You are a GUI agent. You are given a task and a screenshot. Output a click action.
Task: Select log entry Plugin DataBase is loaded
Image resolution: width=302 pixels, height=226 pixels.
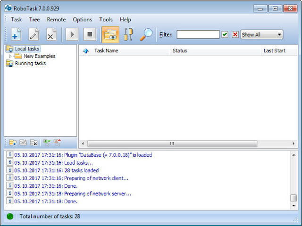[x=83, y=155]
